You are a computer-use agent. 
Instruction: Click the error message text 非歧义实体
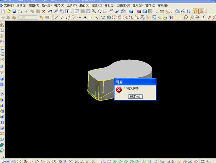coord(132,88)
